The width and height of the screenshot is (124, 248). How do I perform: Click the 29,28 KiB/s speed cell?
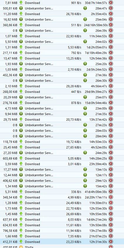(x=74, y=86)
